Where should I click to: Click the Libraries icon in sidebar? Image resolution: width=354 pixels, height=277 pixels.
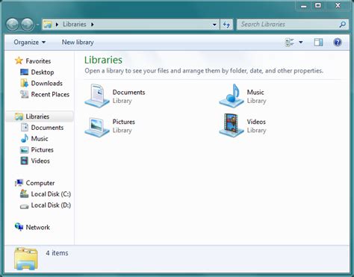[x=19, y=116]
